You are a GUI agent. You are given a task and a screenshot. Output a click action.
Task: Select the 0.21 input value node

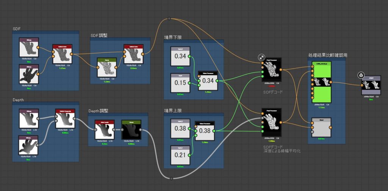click(x=180, y=155)
